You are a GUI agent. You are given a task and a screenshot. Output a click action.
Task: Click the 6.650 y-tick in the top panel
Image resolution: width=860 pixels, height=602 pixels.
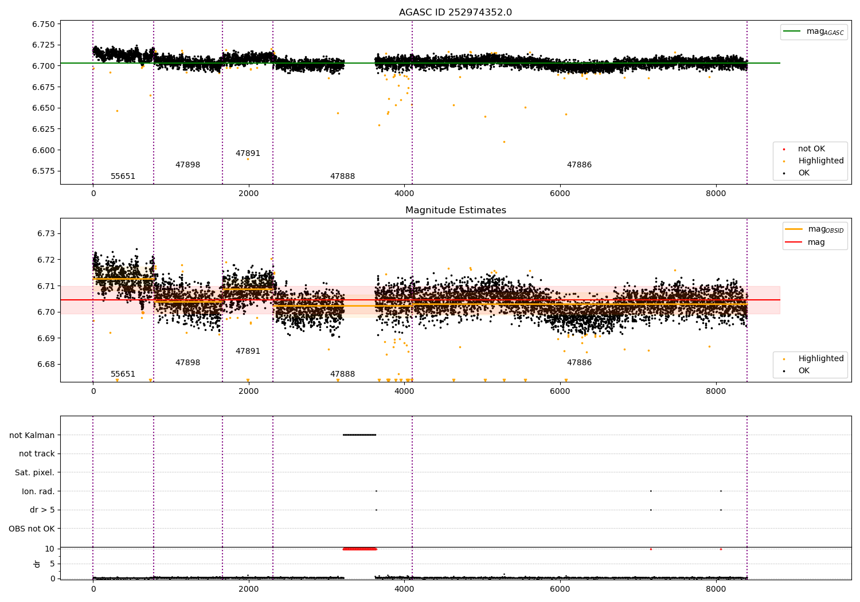pos(44,108)
